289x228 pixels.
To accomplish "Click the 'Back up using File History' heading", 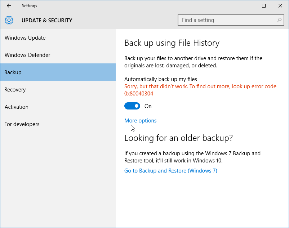I will point(172,43).
